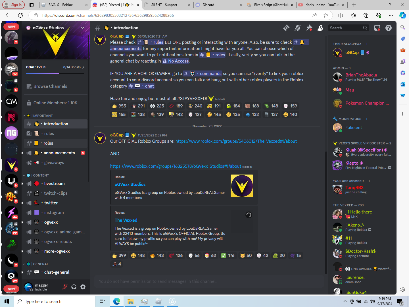Open oGVexx-Studios Roblox group URL
The width and height of the screenshot is (409, 307).
click(176, 166)
